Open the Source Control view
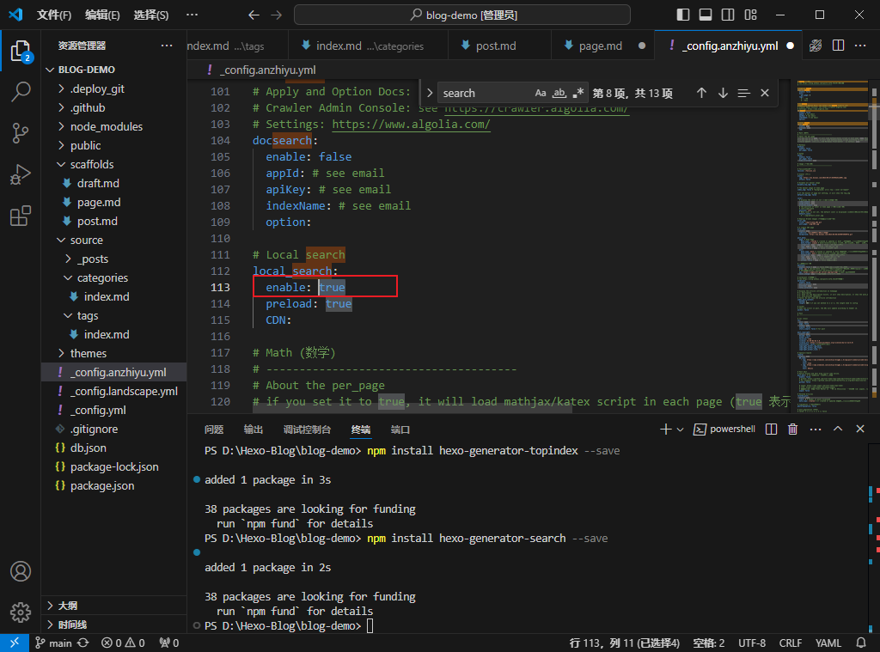Viewport: 880px width, 652px height. [21, 133]
